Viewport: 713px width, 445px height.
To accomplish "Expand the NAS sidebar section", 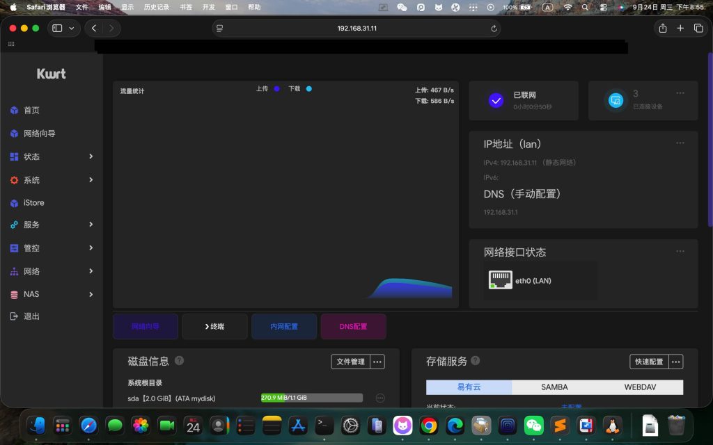I will click(x=91, y=294).
